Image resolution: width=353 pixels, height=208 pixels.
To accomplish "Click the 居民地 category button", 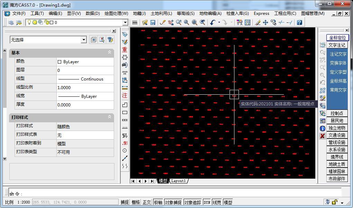I will tap(337, 121).
